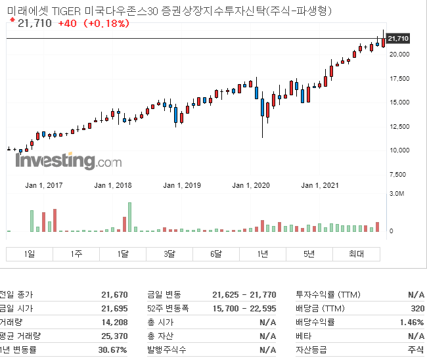Click the Jan 1, 2019 axis label
Image resolution: width=427 pixels, height=360 pixels.
point(182,185)
